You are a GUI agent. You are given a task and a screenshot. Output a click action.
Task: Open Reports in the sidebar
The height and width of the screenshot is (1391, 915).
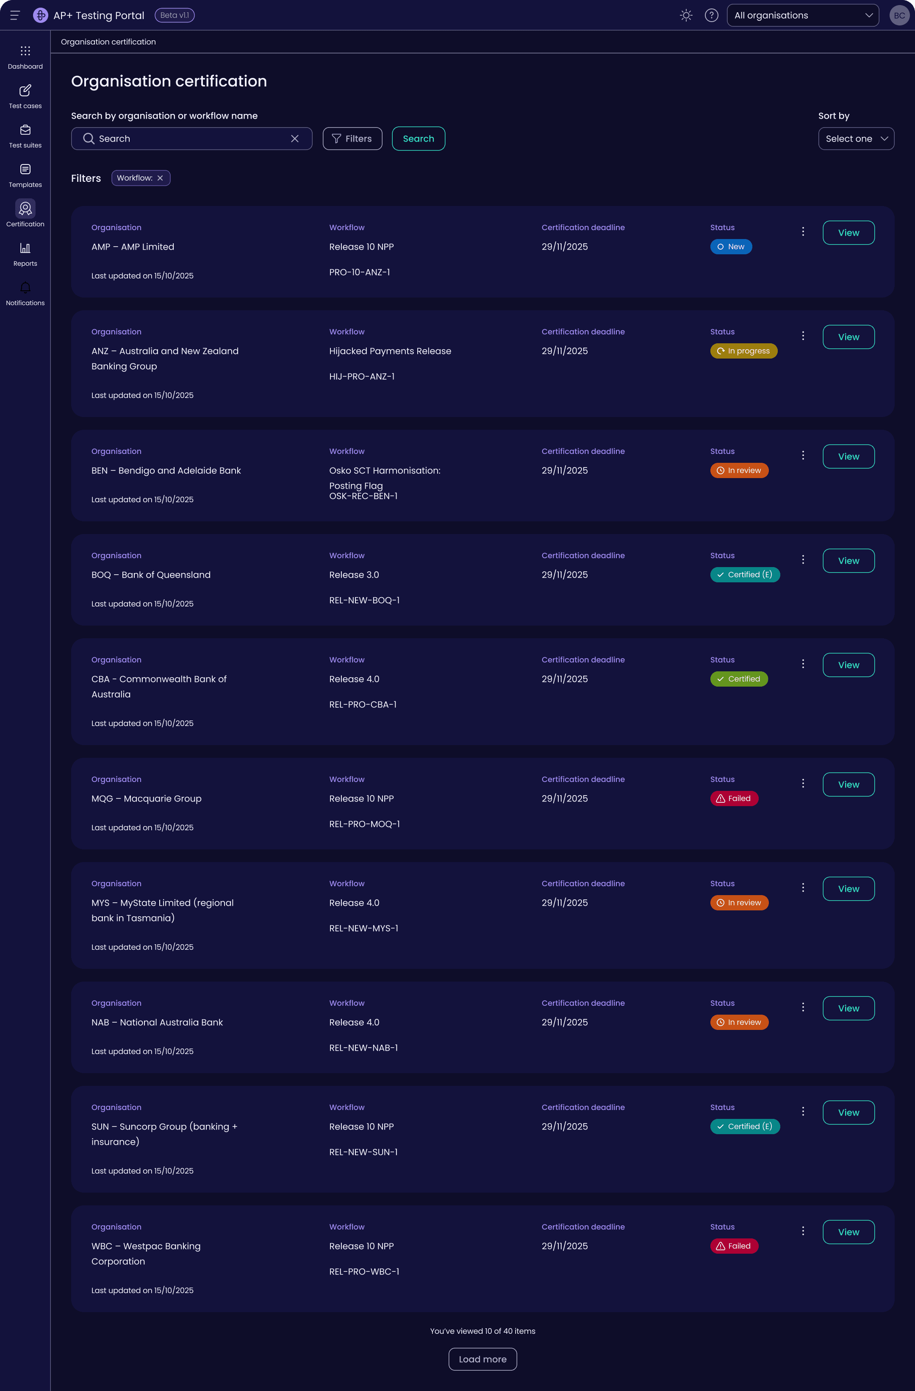coord(25,254)
